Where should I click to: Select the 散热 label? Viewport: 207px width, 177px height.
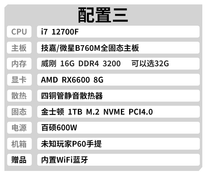pos(19,96)
